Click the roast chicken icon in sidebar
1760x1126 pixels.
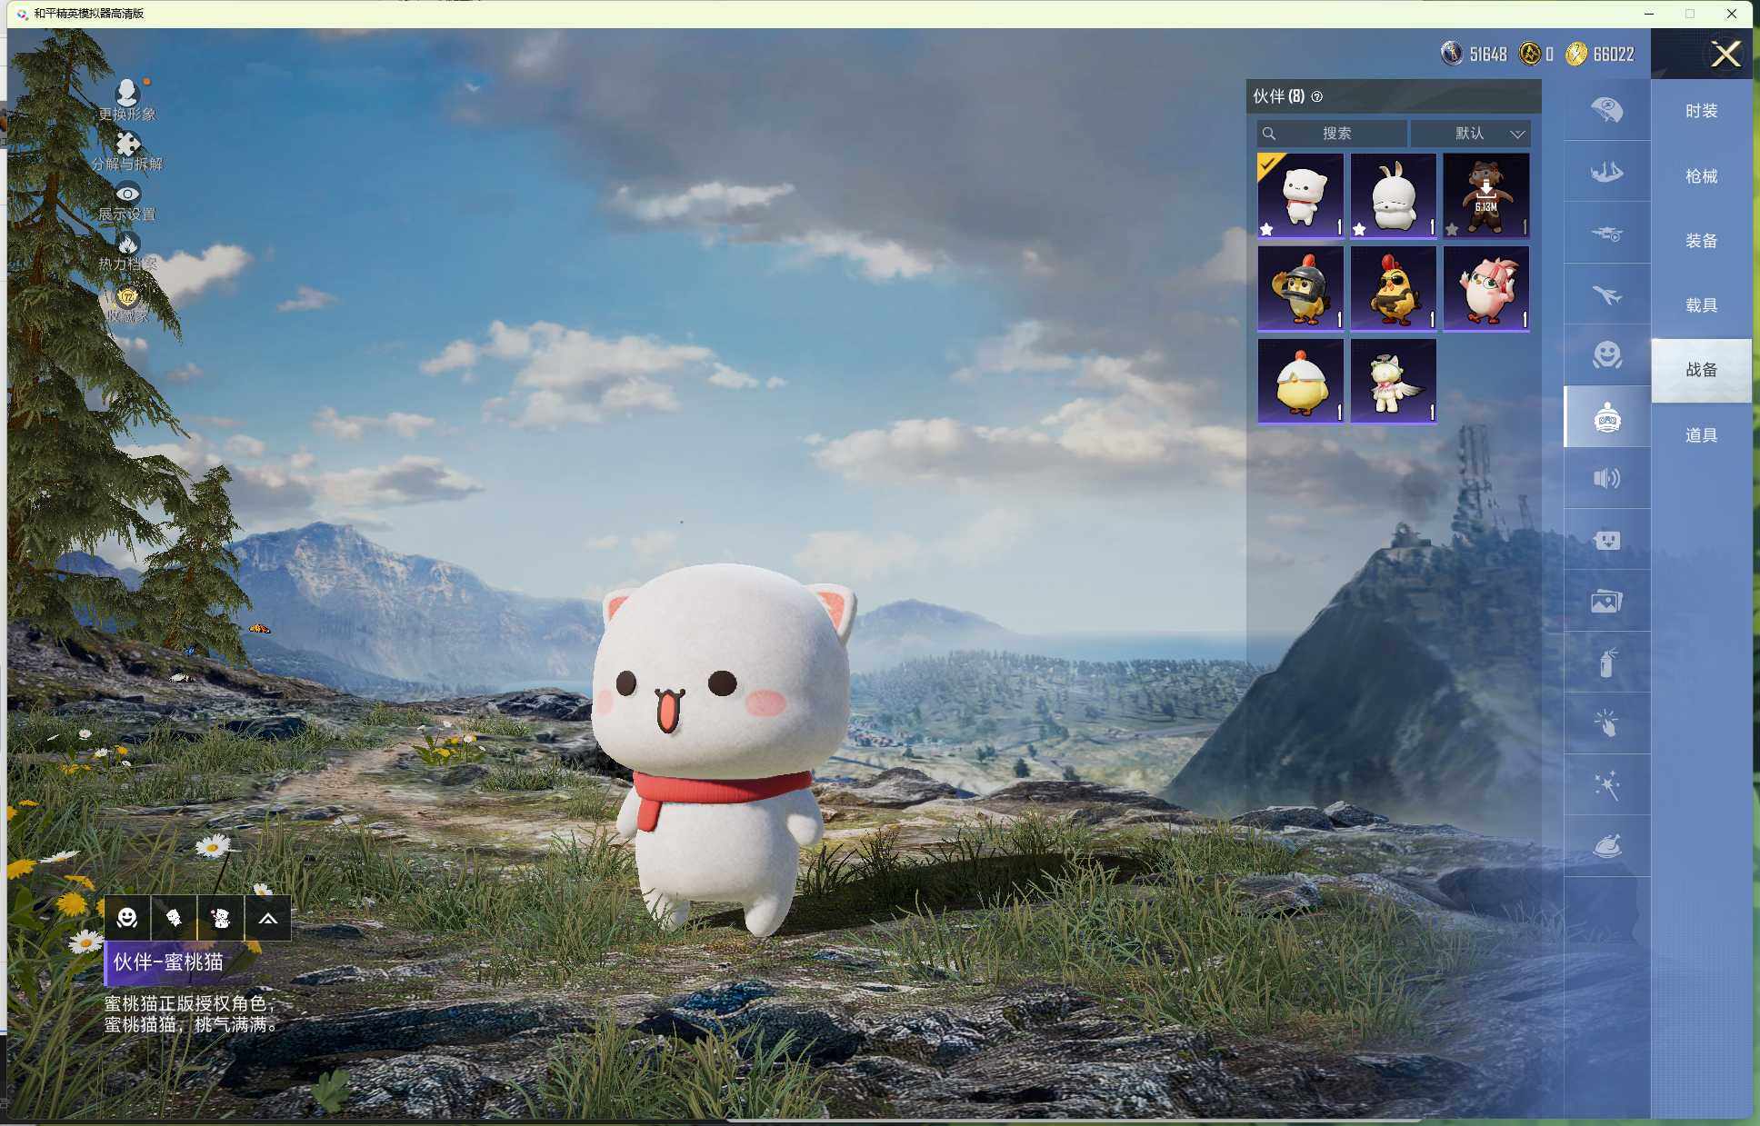[x=1606, y=846]
